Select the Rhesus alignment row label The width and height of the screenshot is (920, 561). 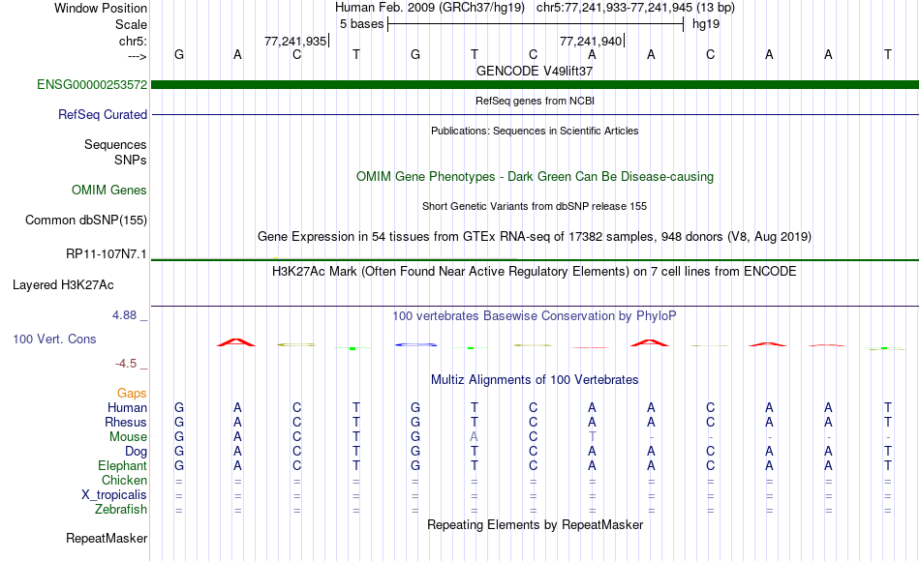coord(126,422)
